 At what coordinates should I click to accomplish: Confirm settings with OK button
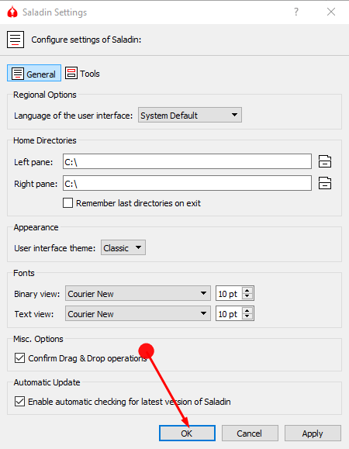[x=187, y=433]
